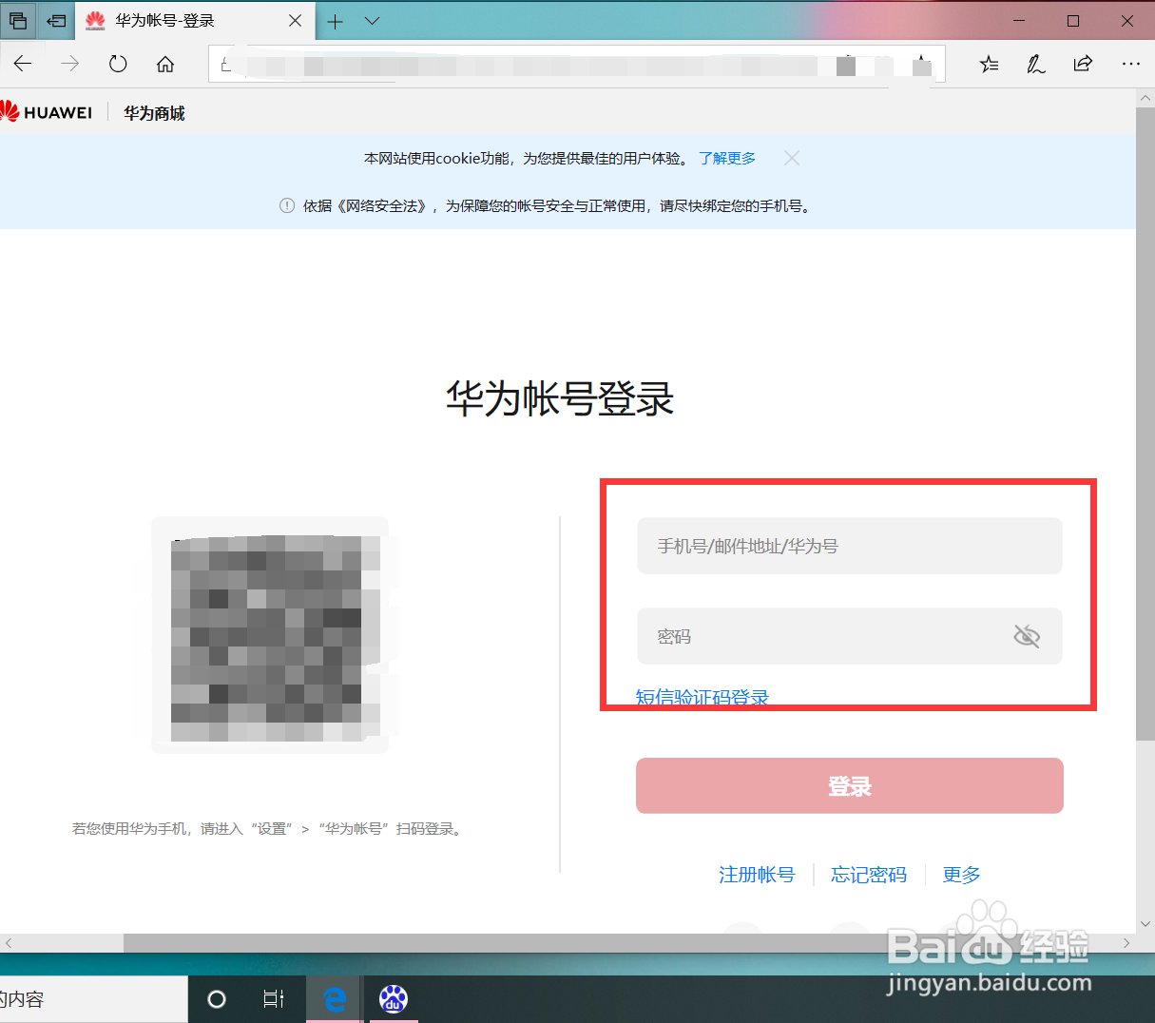This screenshot has height=1023, width=1155.
Task: Dismiss the cookie notice with X
Action: click(792, 158)
